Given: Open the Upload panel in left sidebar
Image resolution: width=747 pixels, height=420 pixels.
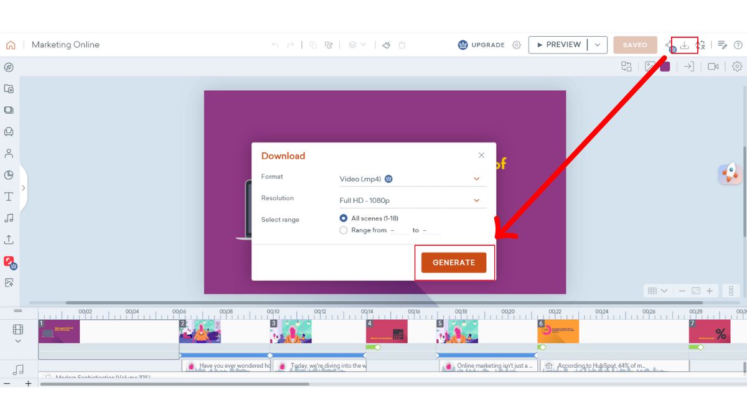Looking at the screenshot, I should [9, 240].
